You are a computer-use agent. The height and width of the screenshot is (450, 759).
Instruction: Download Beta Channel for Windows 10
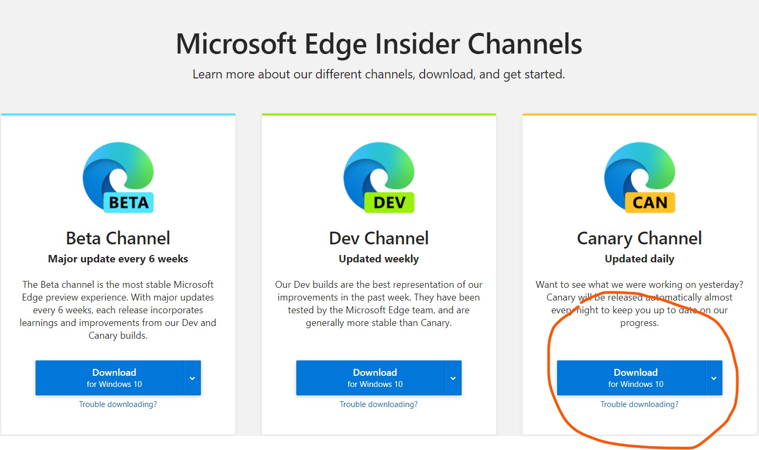coord(110,378)
